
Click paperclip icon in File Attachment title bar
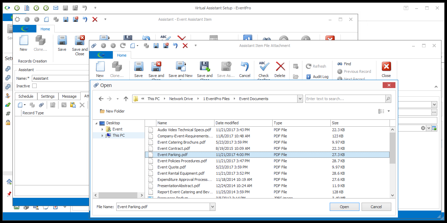94,46
